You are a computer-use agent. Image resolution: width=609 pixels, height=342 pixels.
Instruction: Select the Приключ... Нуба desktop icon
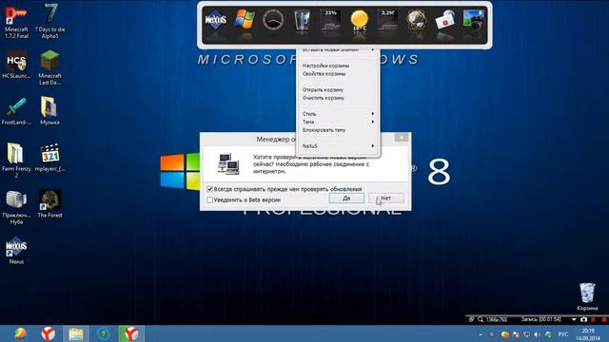[x=16, y=207]
